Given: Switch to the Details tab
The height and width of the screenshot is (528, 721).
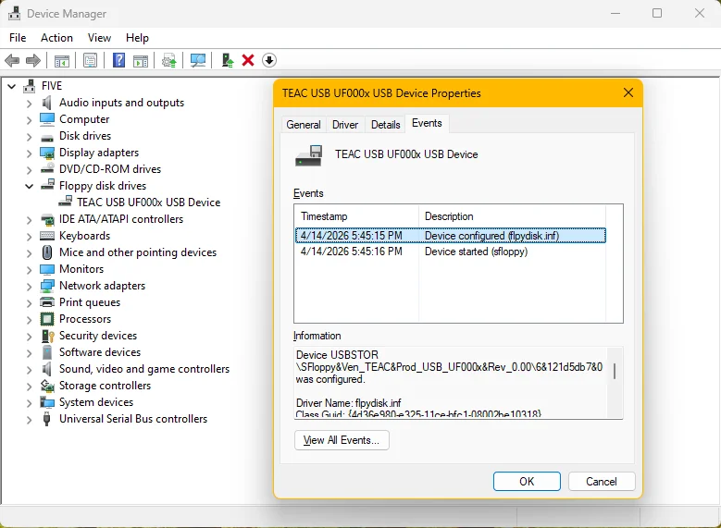Looking at the screenshot, I should [x=385, y=125].
